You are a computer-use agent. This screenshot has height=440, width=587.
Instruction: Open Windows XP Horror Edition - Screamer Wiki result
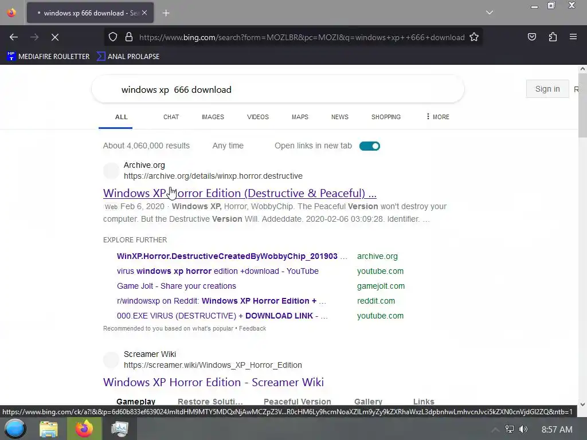click(x=213, y=382)
